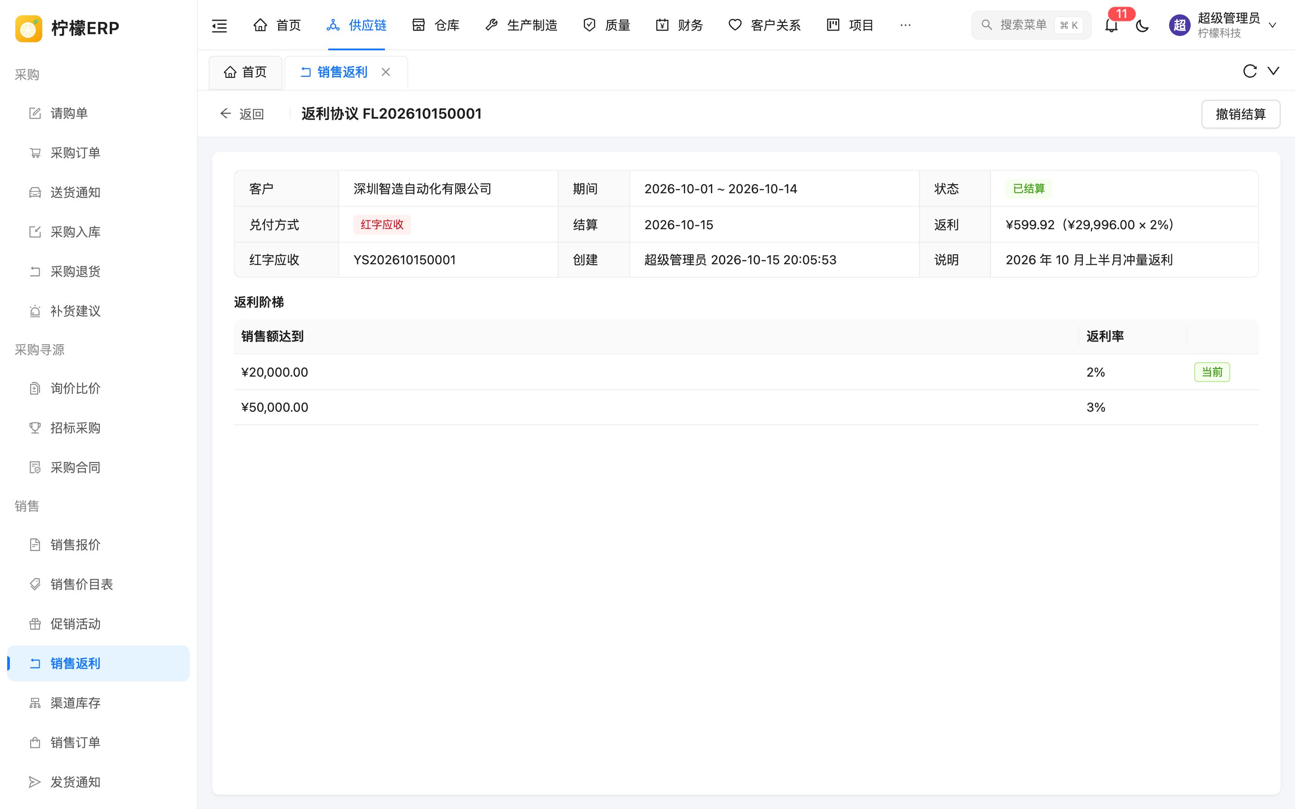Open 销售订单 in the sidebar
The image size is (1295, 809).
[98, 742]
